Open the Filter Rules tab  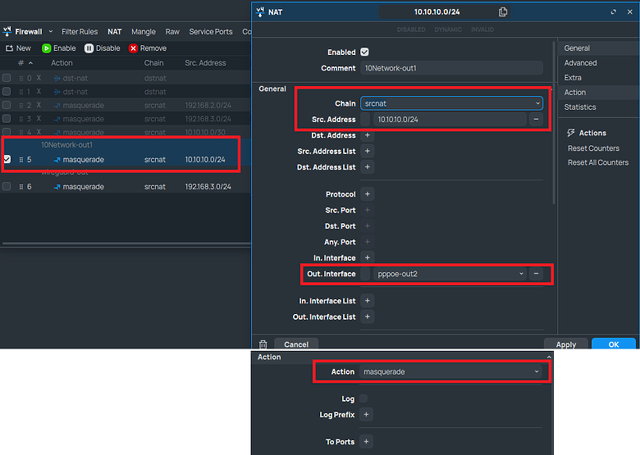(80, 31)
